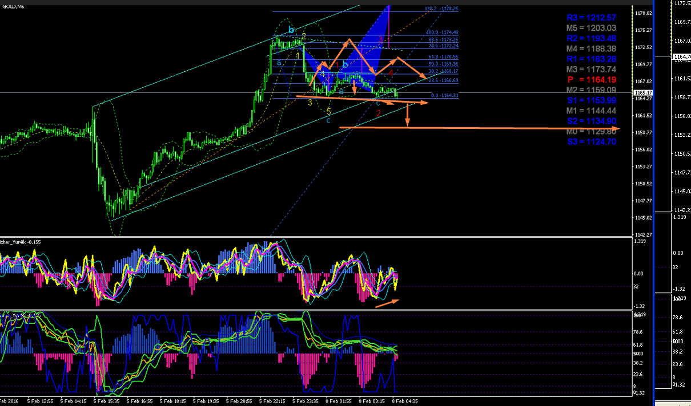Select the R3 = 1212.57 resistance label

point(592,19)
